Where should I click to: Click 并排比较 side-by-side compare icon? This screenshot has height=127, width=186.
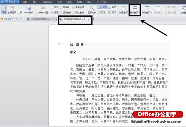point(158,10)
